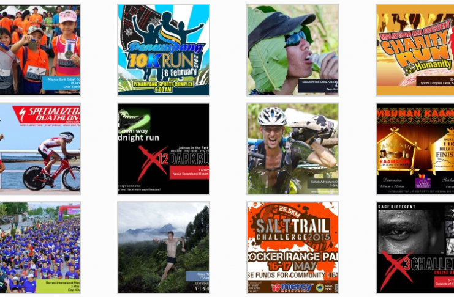Open the 12 Dark Run midnight poster

(x=164, y=148)
